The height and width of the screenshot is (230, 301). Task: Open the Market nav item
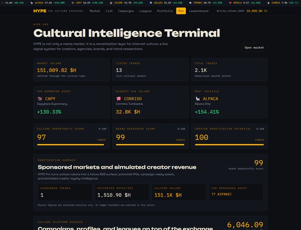pos(95,11)
